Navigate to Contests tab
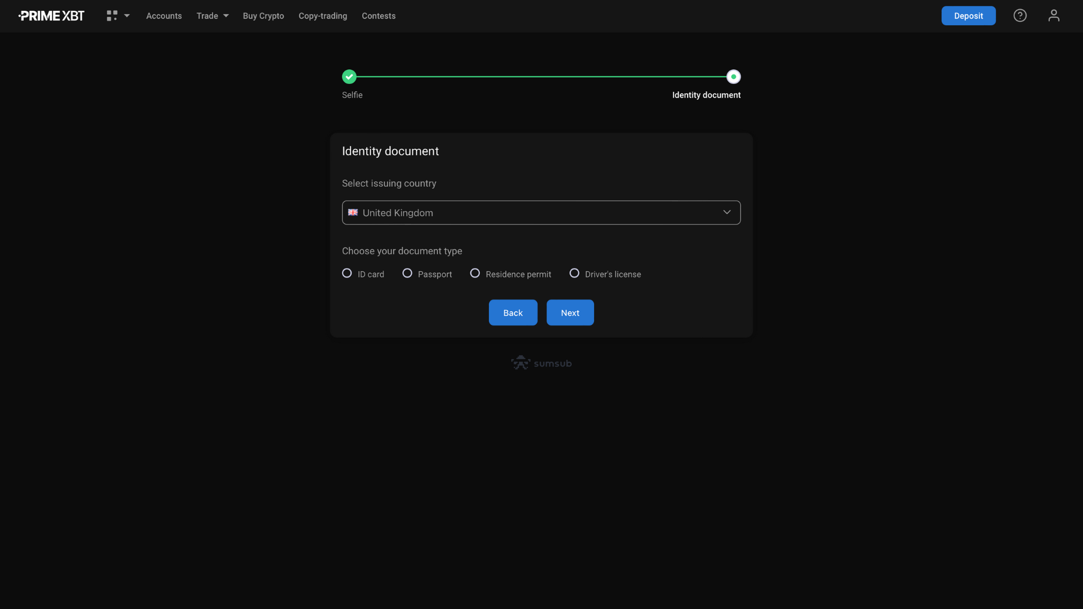 point(378,16)
